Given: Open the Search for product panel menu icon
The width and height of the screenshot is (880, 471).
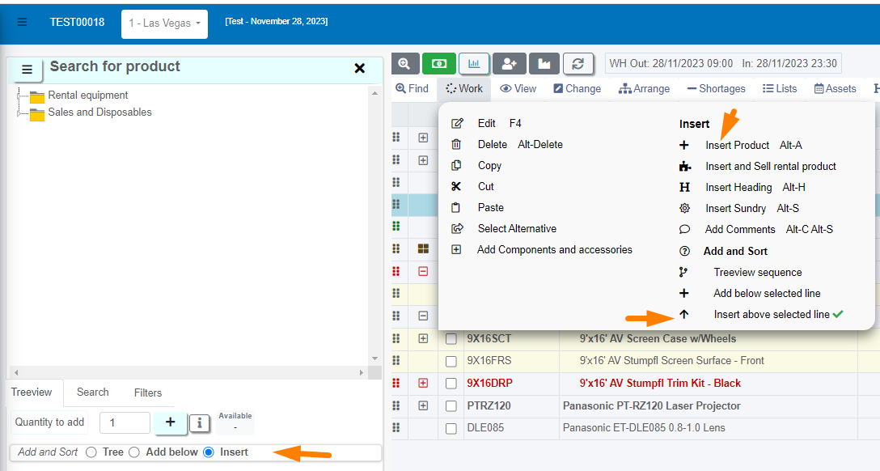Looking at the screenshot, I should click(x=27, y=70).
